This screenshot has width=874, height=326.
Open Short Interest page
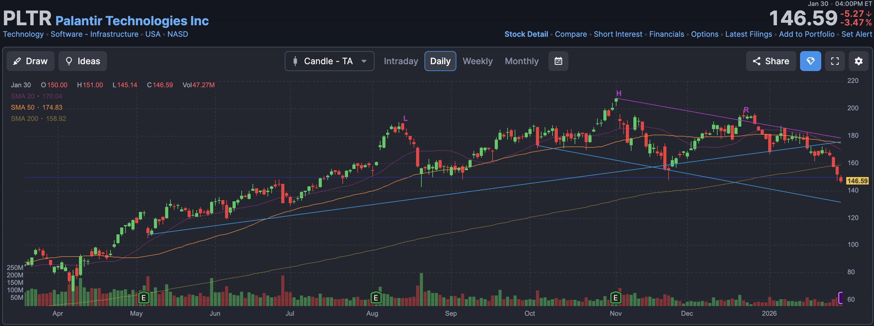618,34
